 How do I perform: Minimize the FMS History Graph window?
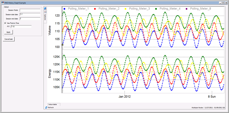coord(220,3)
